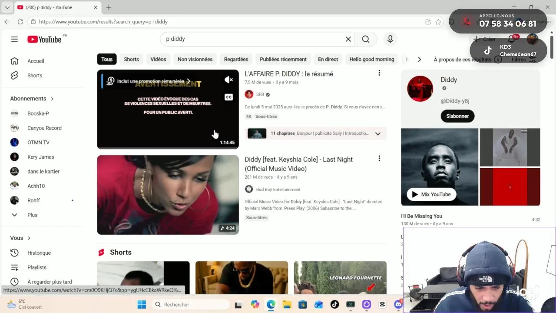Select the En direct filter chip
556x313 pixels.
click(x=328, y=60)
